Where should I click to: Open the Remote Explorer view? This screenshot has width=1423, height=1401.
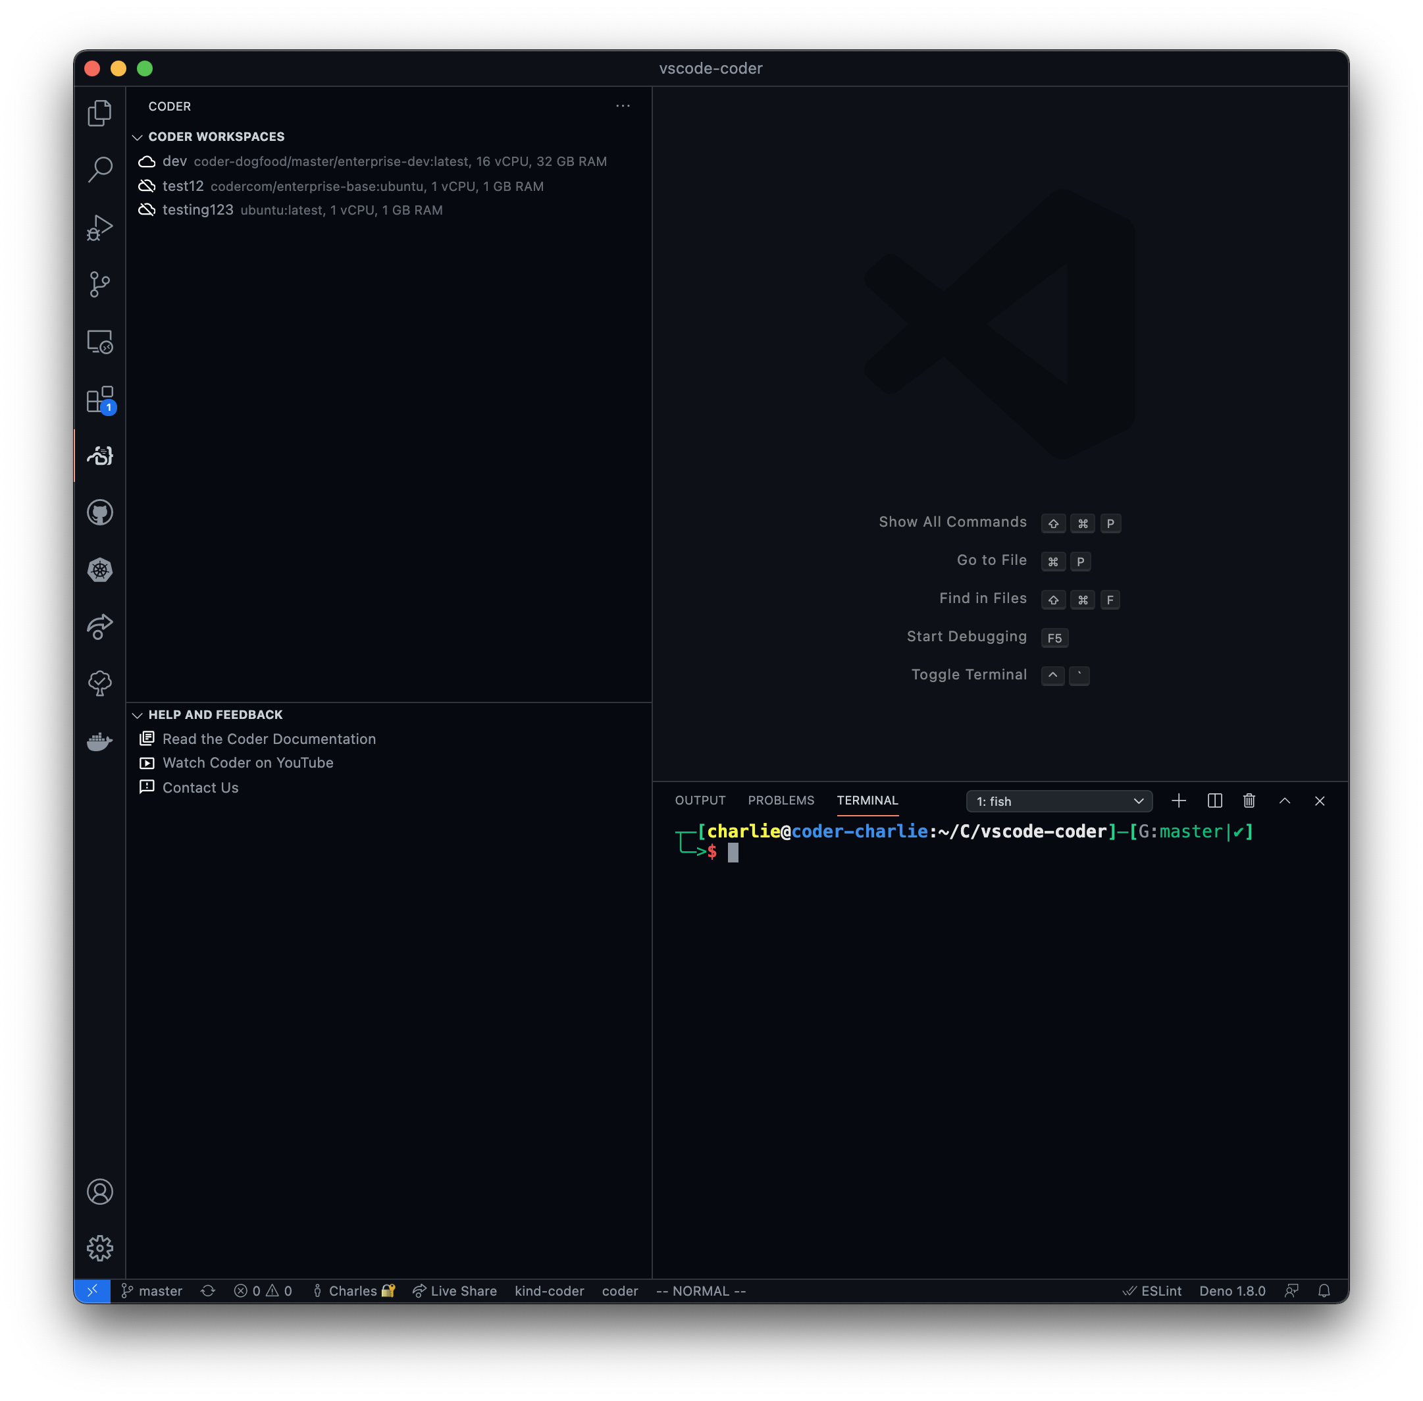(x=99, y=342)
